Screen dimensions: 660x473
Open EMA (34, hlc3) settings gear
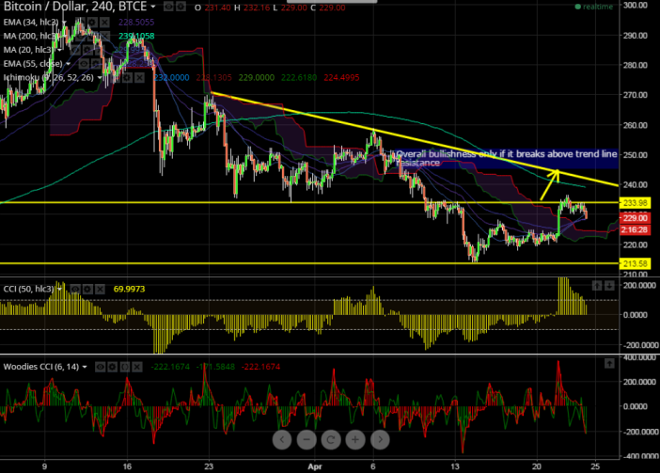click(92, 23)
